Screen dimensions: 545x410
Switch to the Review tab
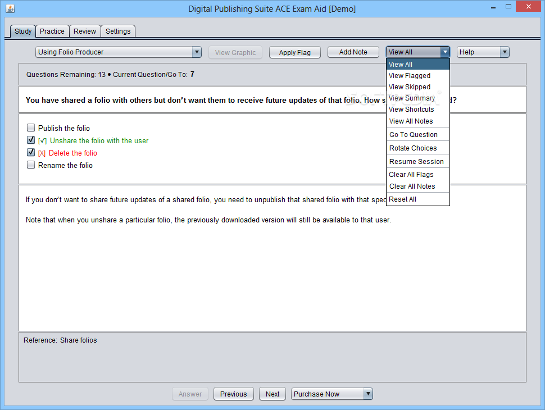(x=85, y=31)
